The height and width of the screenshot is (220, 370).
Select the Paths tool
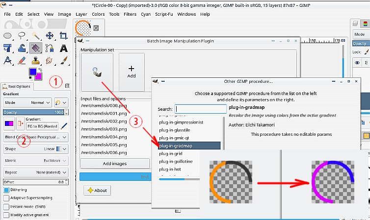tap(50, 49)
